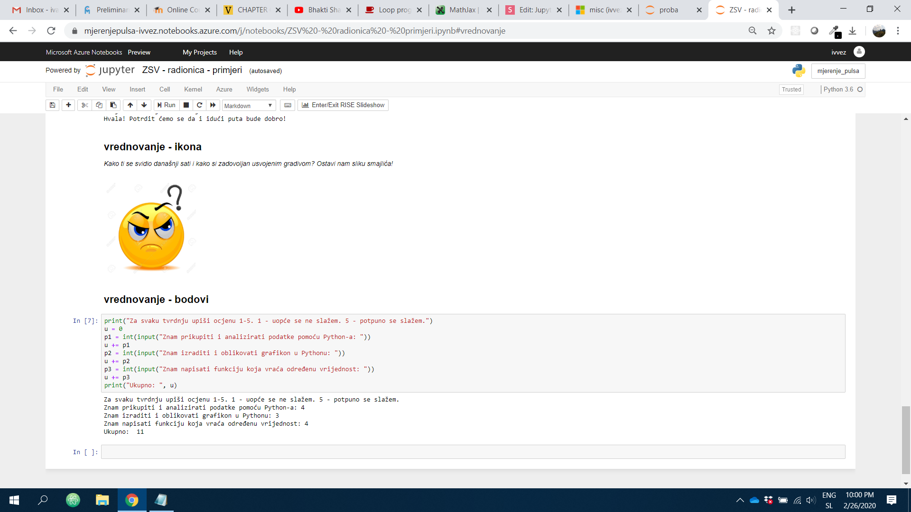The image size is (911, 512).
Task: Save the notebook with the disk icon
Action: pos(53,105)
